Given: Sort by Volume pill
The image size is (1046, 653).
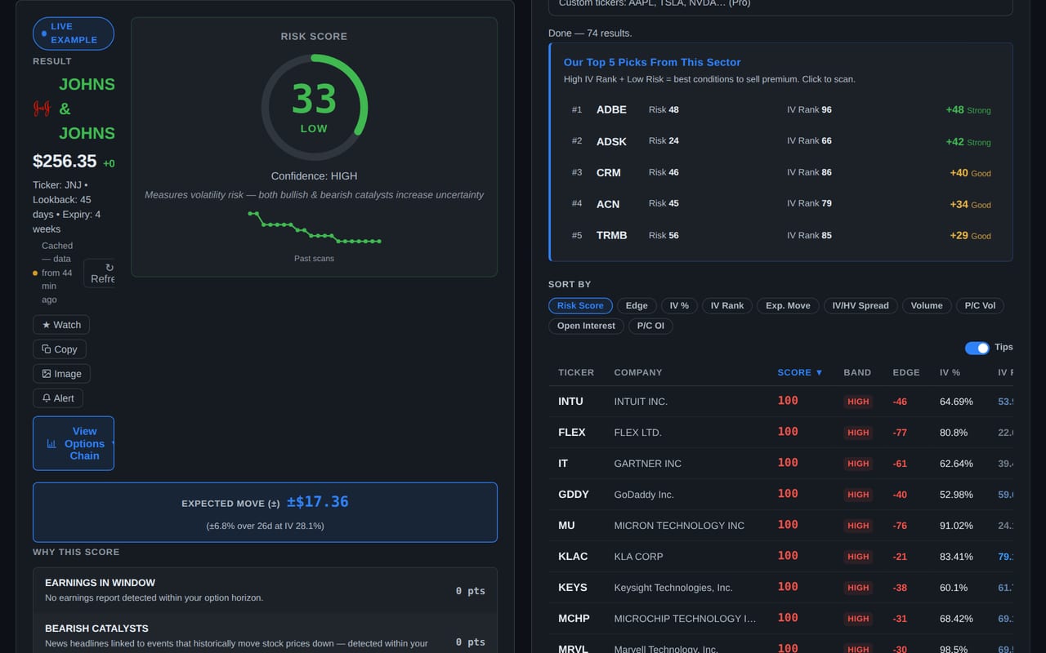Looking at the screenshot, I should (x=927, y=305).
